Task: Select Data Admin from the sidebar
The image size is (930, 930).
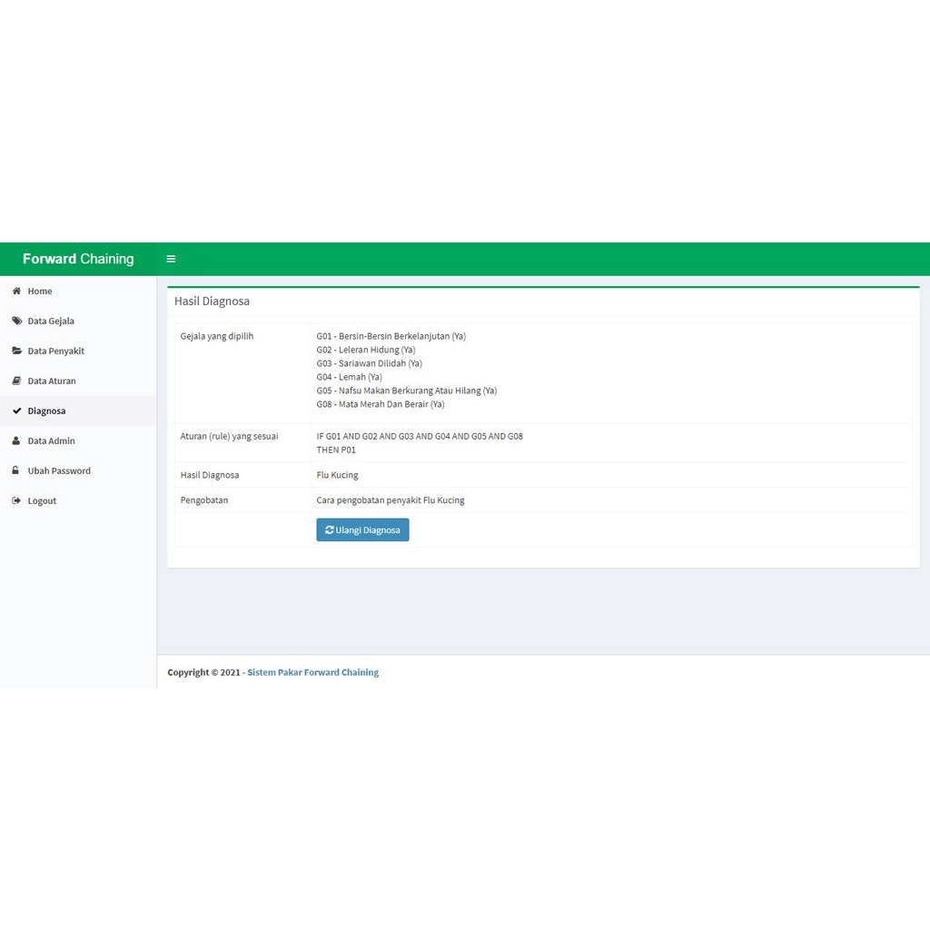Action: click(52, 440)
